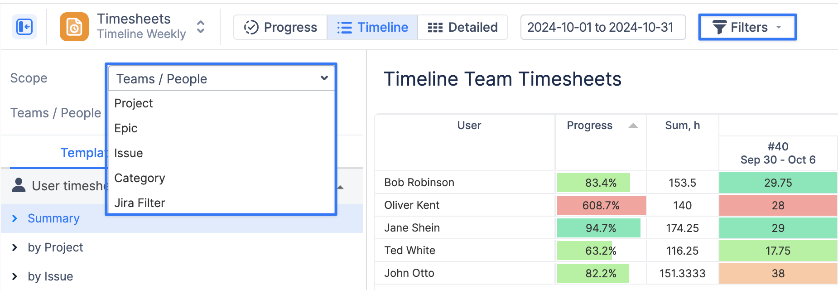The height and width of the screenshot is (290, 838).
Task: Expand the by Issue template chevron
Action: (x=15, y=276)
